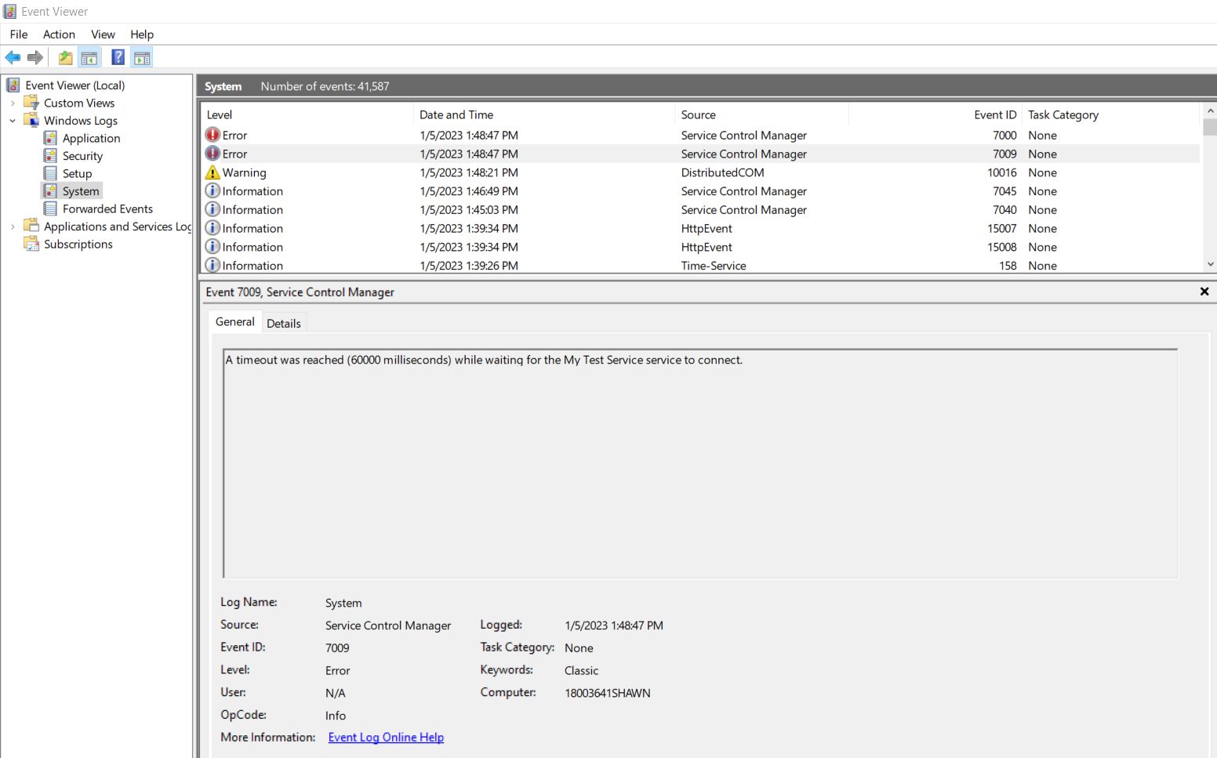This screenshot has height=758, width=1217.
Task: Click the Forward arrow toolbar icon
Action: 35,57
